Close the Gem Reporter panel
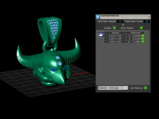The width and height of the screenshot is (159, 119). pyautogui.click(x=149, y=17)
